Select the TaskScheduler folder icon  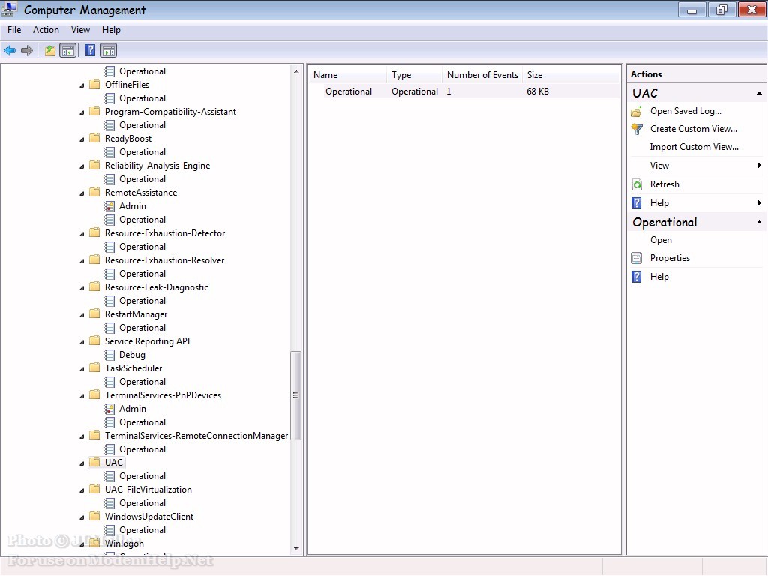95,367
